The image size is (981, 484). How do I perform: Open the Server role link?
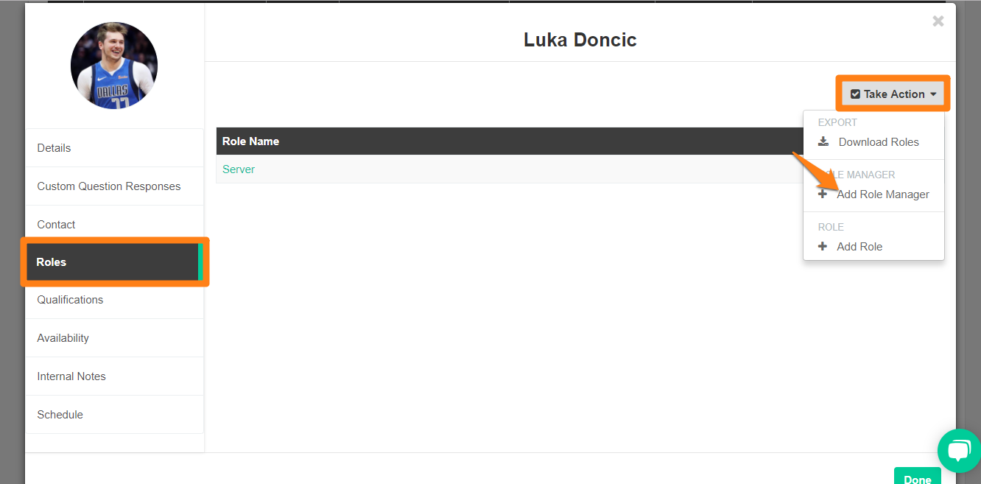(239, 169)
